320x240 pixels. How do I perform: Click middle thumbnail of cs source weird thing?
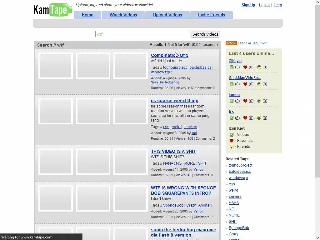click(93, 111)
